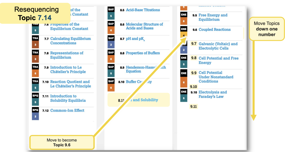This screenshot has width=285, height=152.
Task: Click the SPQ 5 badge beside Solubility Equilibria
Action: click(x=35, y=99)
